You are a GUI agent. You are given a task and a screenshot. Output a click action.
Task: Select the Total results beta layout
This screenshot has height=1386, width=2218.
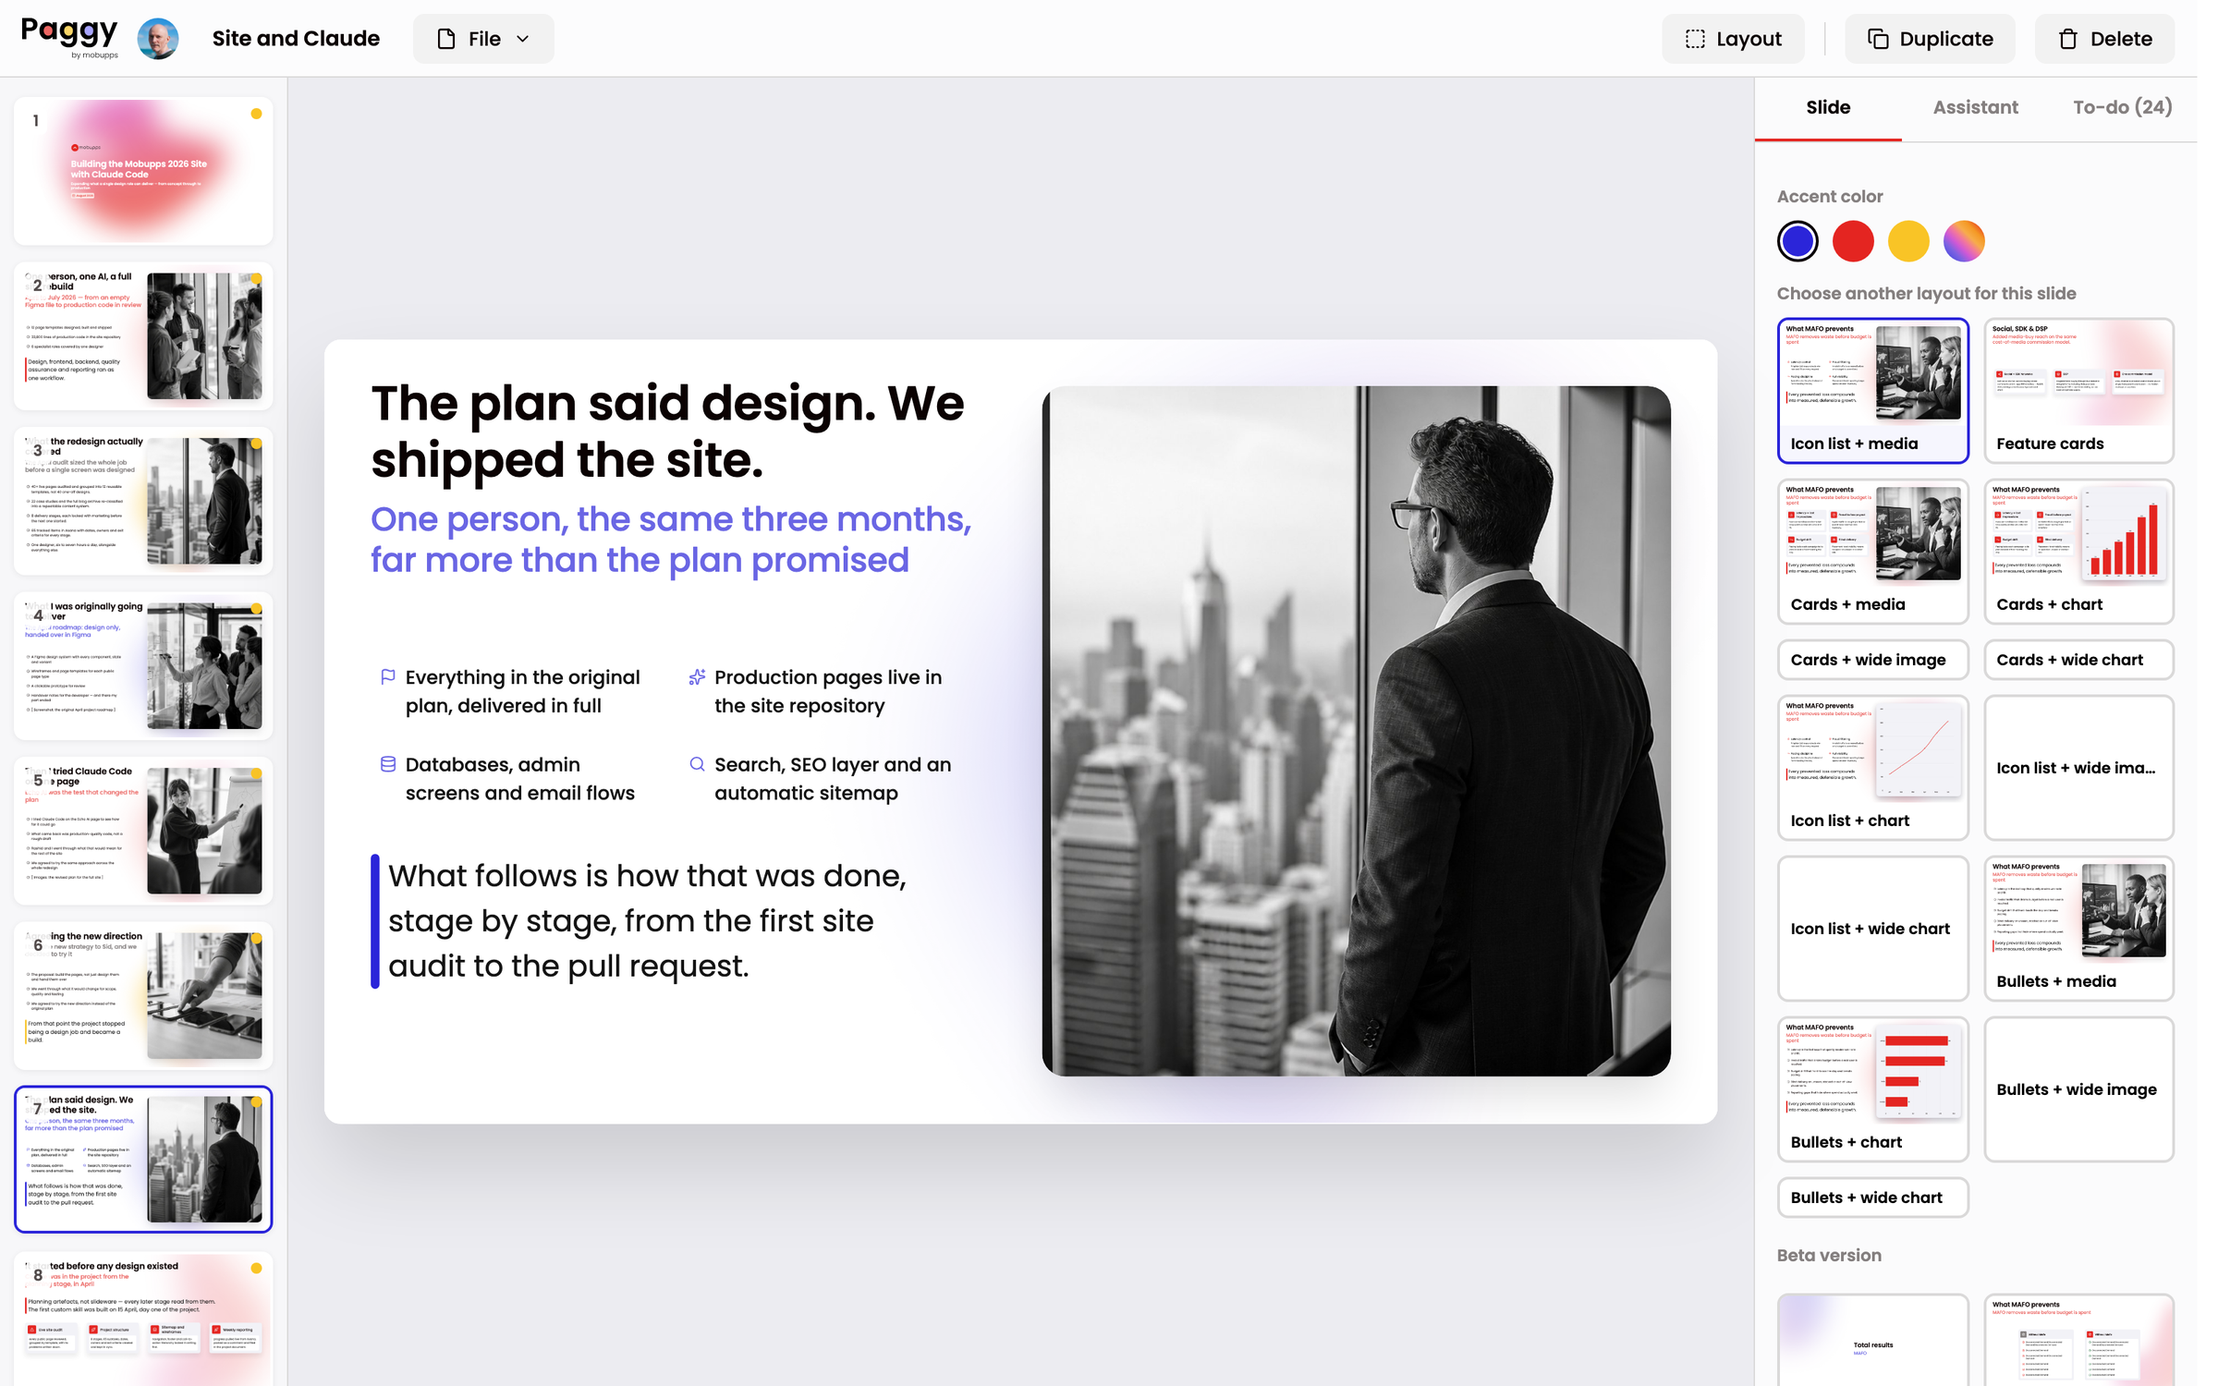coord(1873,1340)
